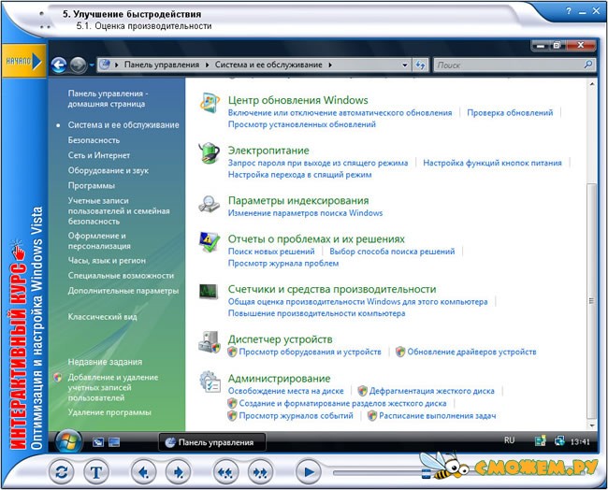
Task: Open Обновление драйверов устройств link
Action: click(471, 352)
